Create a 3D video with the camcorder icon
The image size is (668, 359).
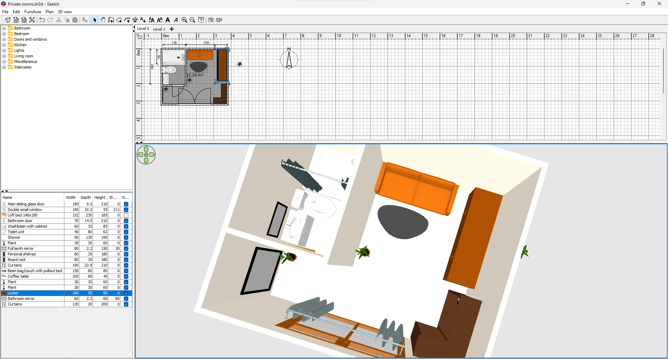point(219,20)
